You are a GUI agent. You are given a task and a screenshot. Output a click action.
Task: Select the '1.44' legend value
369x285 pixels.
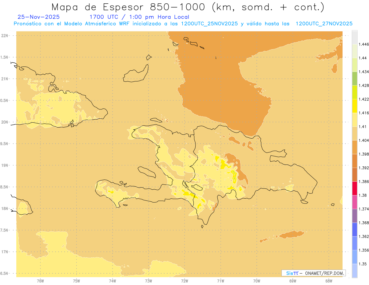pyautogui.click(x=363, y=58)
